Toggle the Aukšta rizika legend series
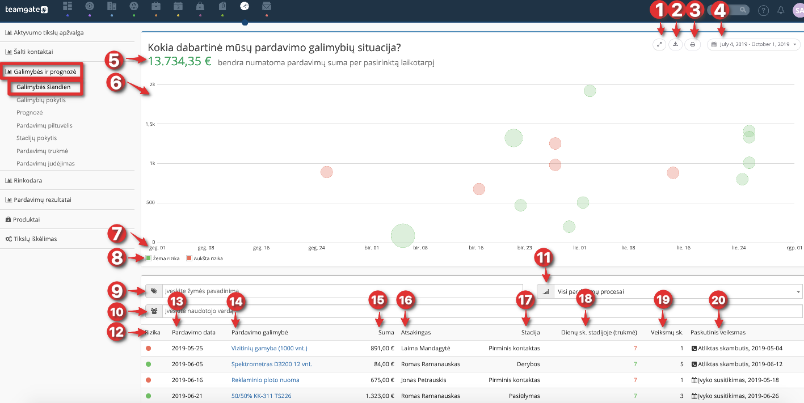 click(x=204, y=258)
